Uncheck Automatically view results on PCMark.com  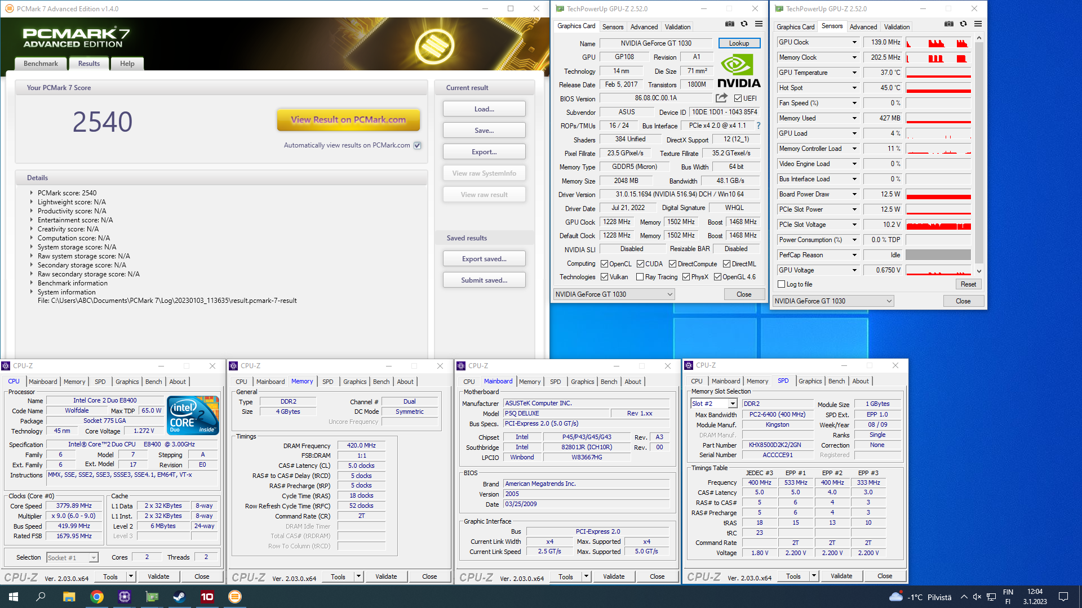point(418,145)
